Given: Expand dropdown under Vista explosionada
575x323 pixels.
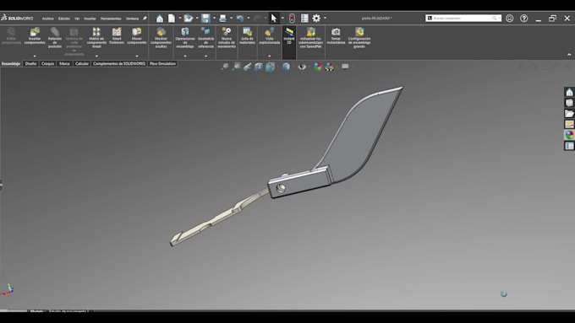Looking at the screenshot, I should point(269,56).
